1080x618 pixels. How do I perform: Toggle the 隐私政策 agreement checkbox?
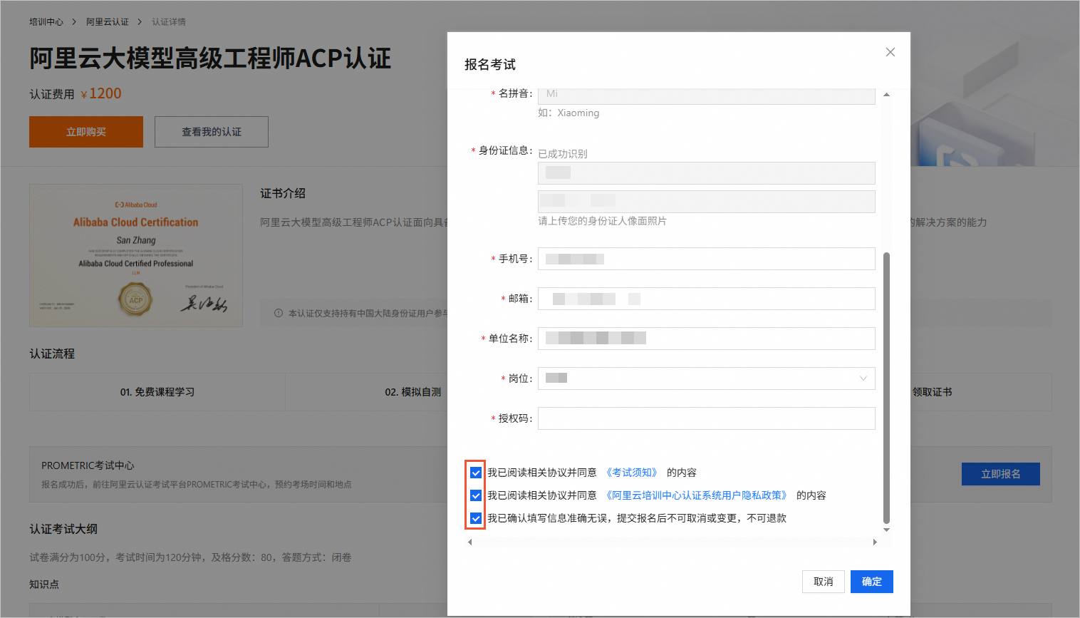tap(476, 495)
